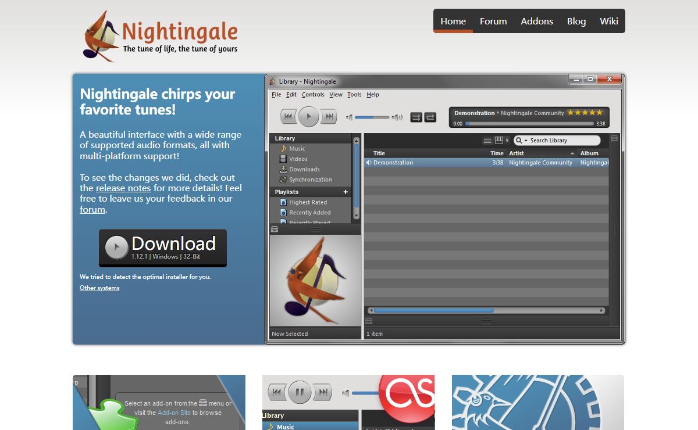
Task: Open the Tools menu
Action: click(354, 95)
